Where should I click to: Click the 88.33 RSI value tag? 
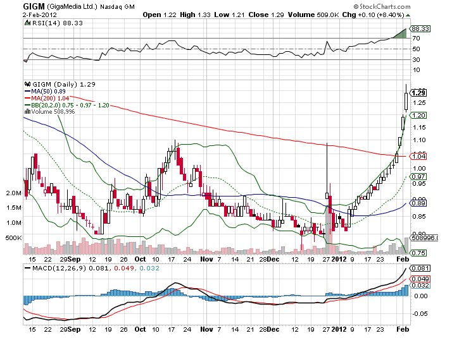click(x=420, y=29)
